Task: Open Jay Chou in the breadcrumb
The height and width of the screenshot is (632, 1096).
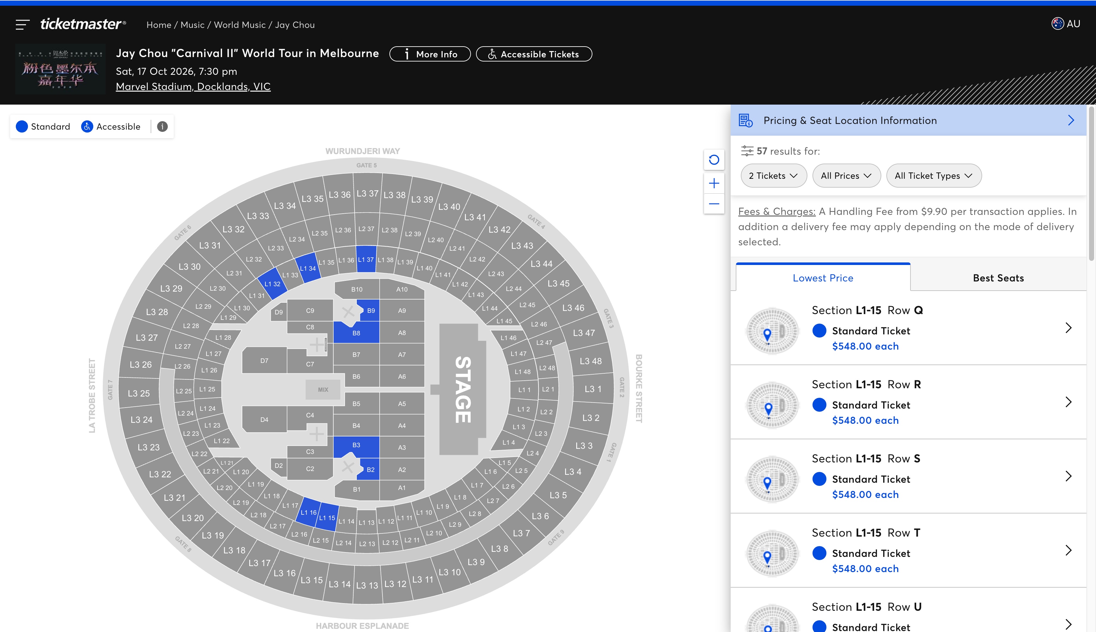Action: [x=295, y=25]
